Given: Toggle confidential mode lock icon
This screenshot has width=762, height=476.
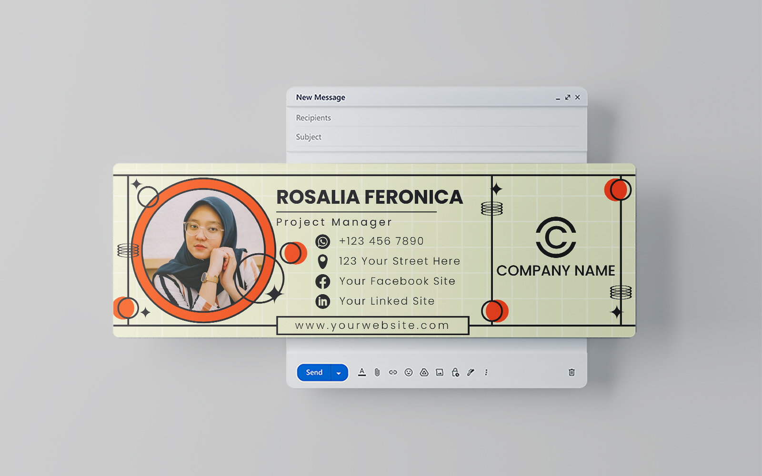Looking at the screenshot, I should point(455,372).
